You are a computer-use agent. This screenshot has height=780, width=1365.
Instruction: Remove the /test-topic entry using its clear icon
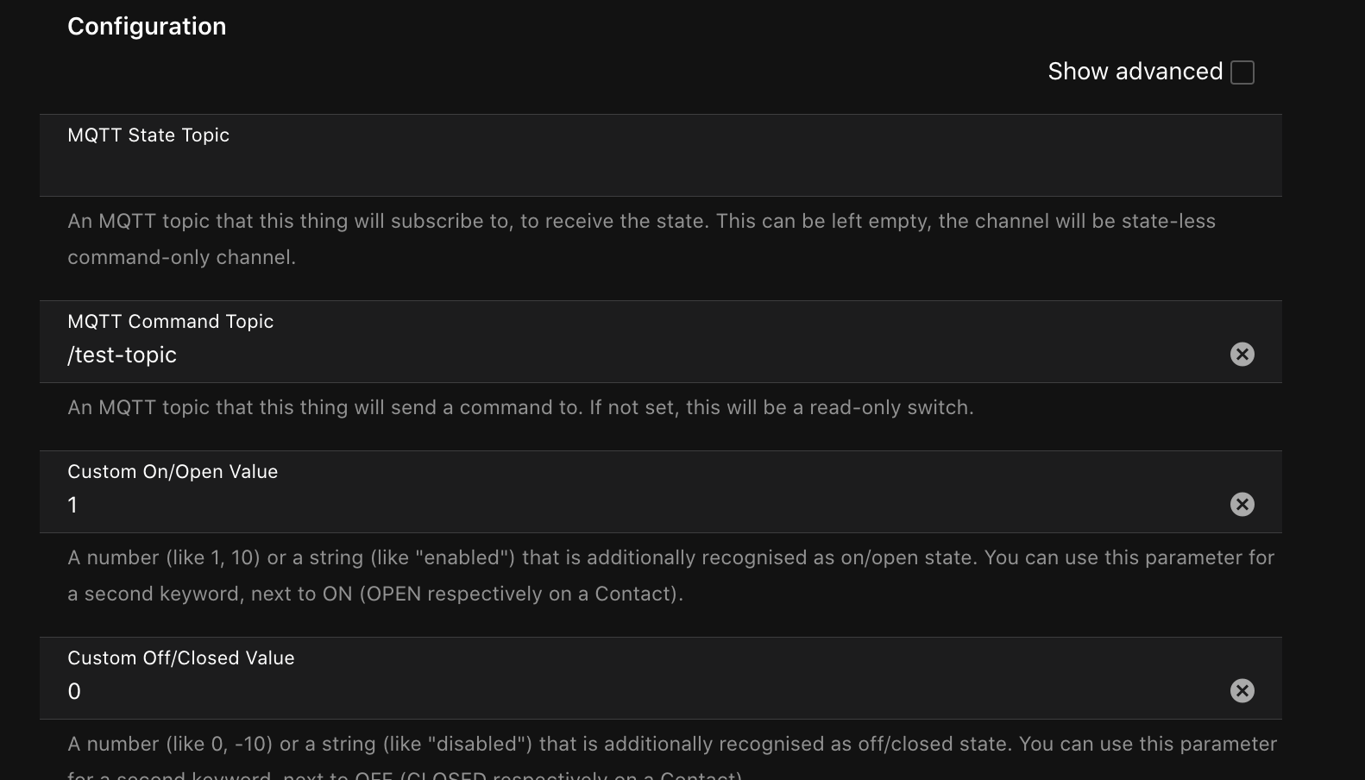point(1242,354)
